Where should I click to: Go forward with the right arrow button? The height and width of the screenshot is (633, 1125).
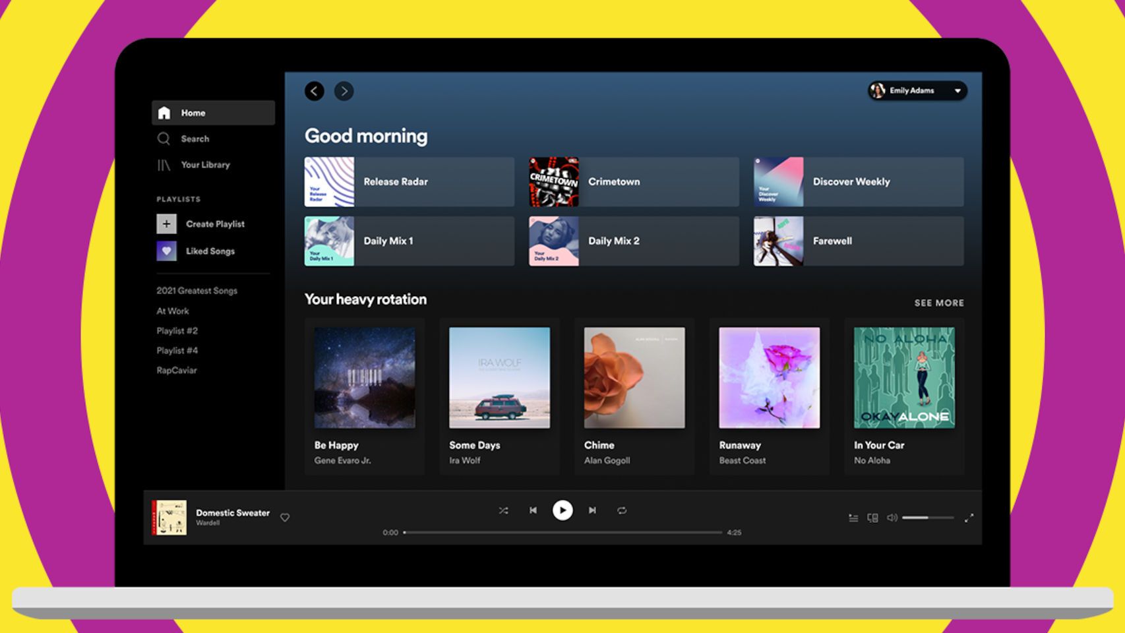tap(344, 91)
